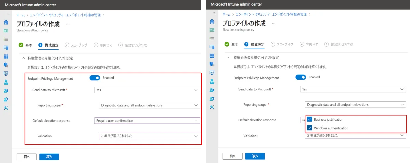Open Reports monitor icon in left window
Screen dimensions: 410x163
click(6, 73)
